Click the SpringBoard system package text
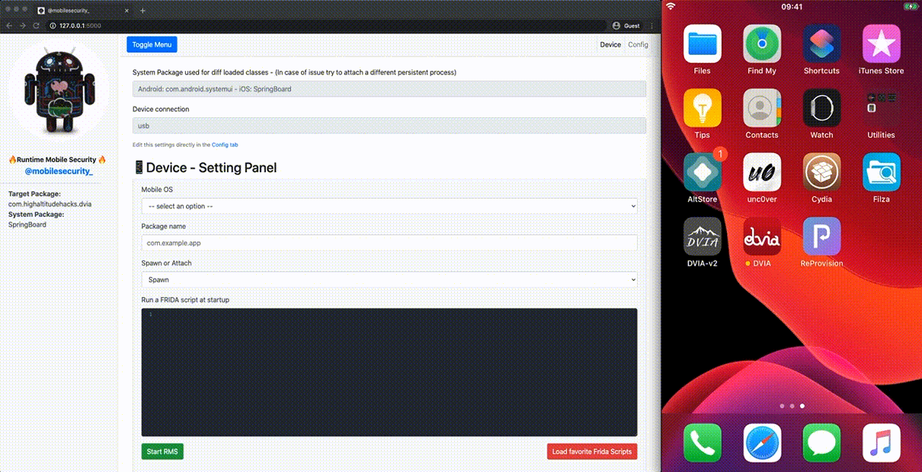Viewport: 922px width, 472px height. (x=27, y=225)
